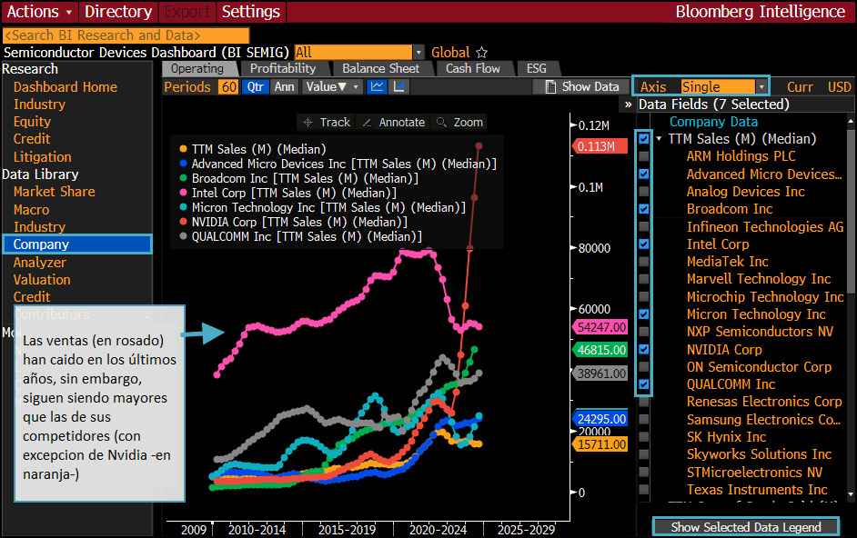Viewport: 857px width, 538px height.
Task: Open Dashboard Home link
Action: coord(65,87)
